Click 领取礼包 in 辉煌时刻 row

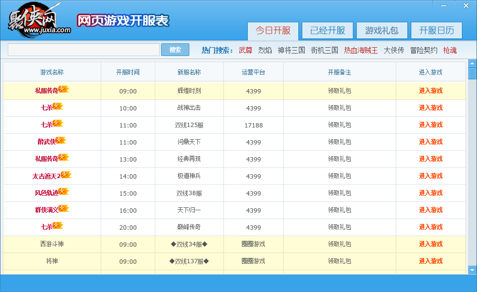coord(340,91)
